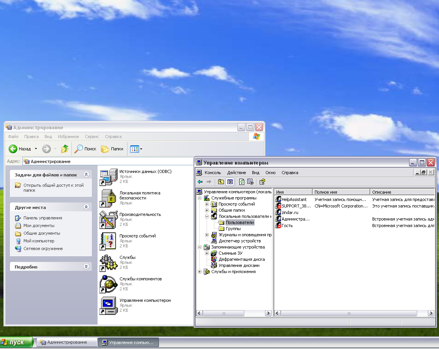Click Up one level icon in Computer Management
The width and height of the screenshot is (439, 349).
pos(221,182)
